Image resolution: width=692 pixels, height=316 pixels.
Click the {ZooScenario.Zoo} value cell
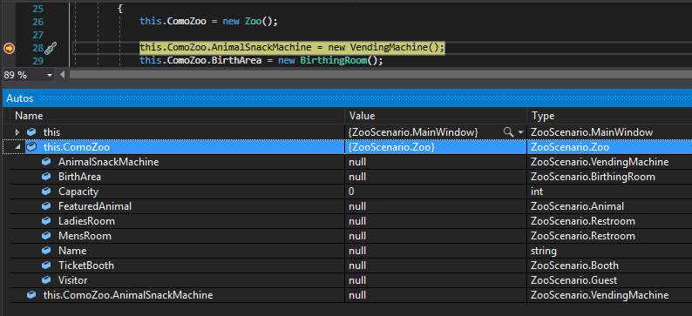(436, 147)
